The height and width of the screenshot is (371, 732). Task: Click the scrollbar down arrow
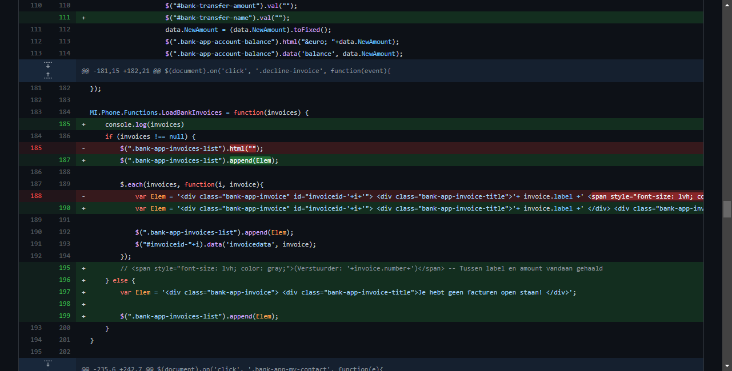coord(727,366)
